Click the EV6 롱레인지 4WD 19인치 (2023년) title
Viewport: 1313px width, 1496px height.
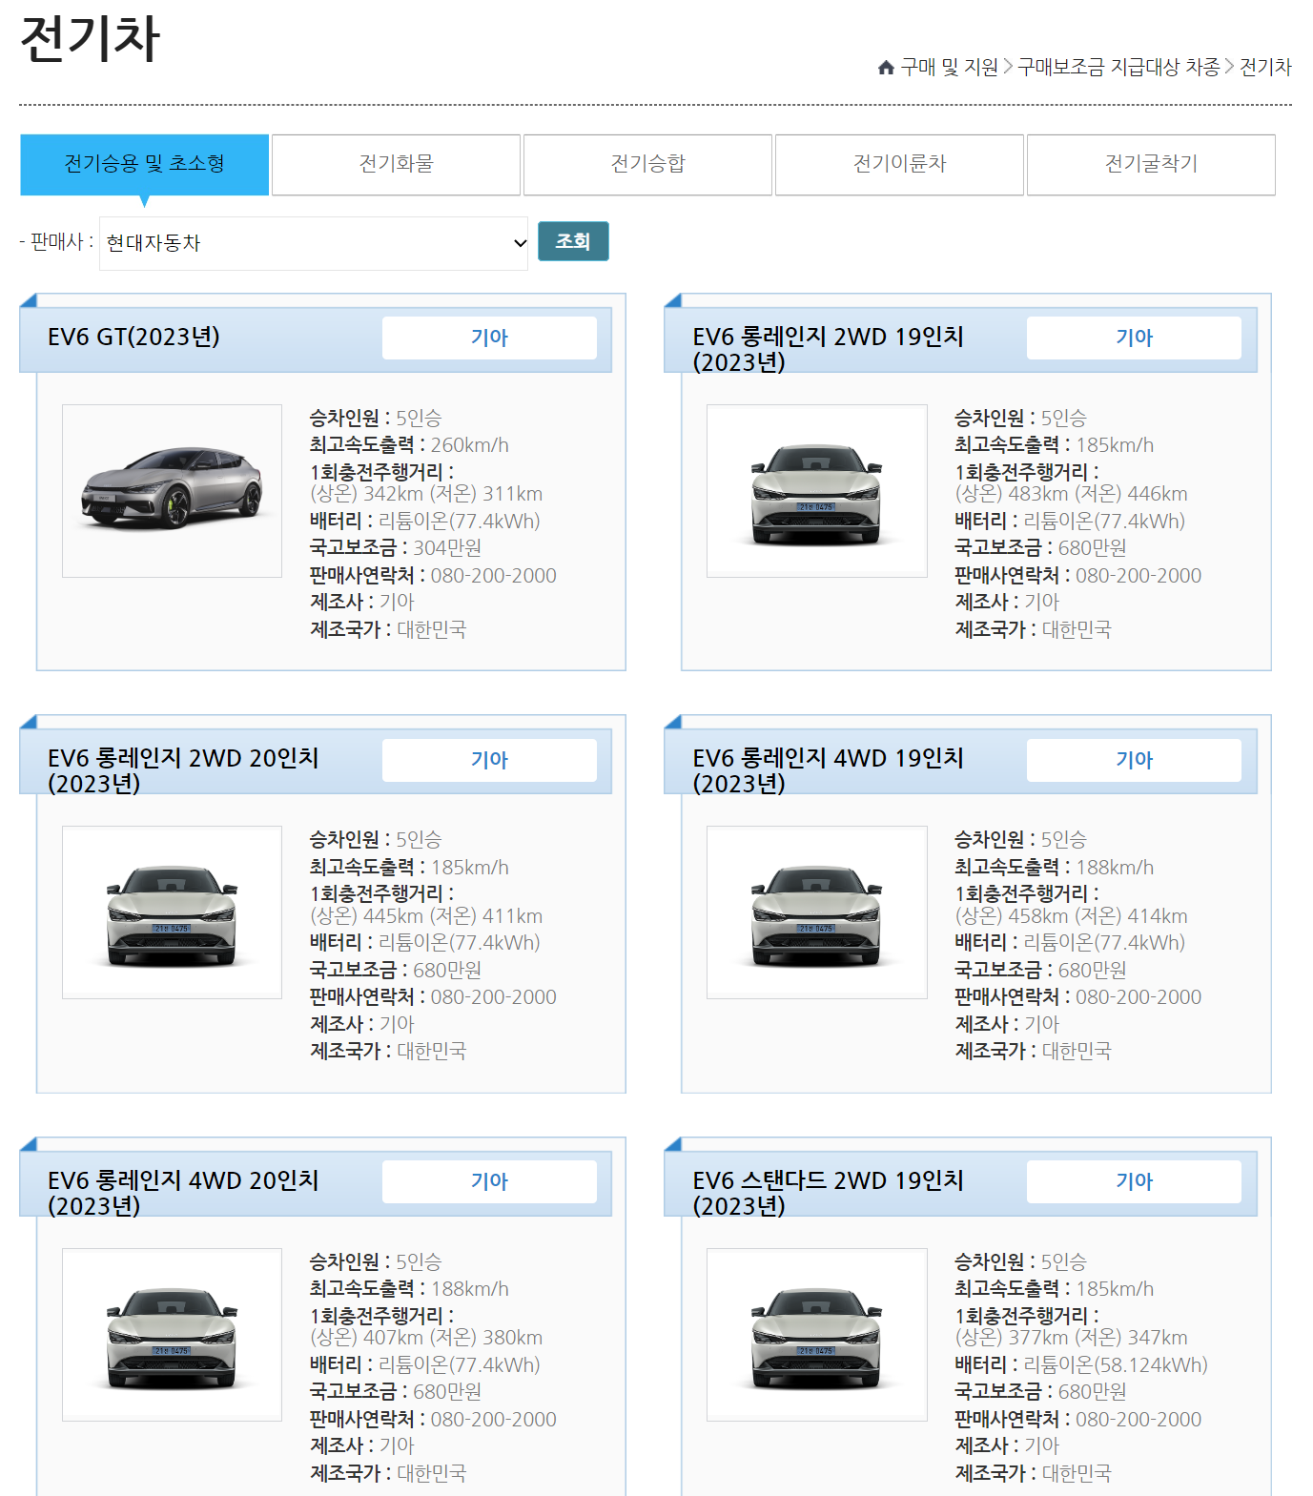(x=828, y=770)
